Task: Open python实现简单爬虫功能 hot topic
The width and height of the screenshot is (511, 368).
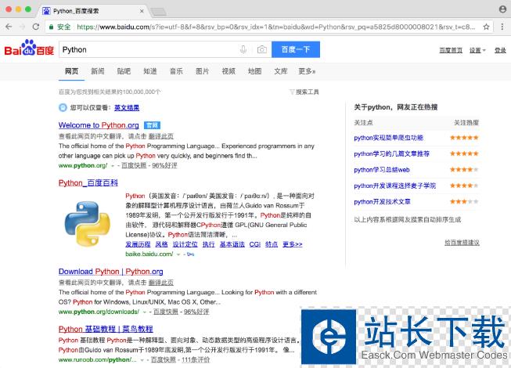Action: [x=388, y=138]
